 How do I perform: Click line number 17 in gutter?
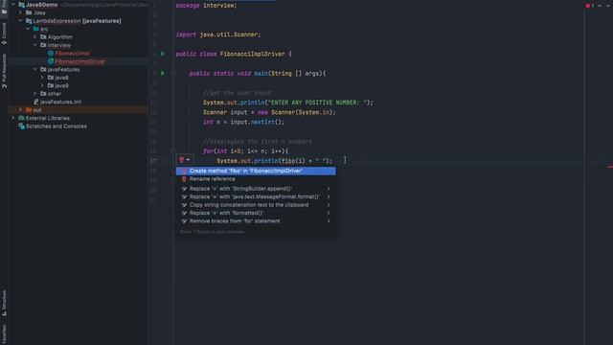click(153, 161)
